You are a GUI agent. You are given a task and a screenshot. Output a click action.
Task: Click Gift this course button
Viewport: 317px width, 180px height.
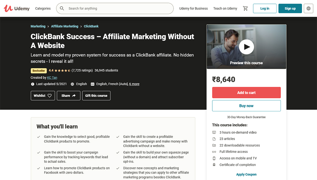click(96, 96)
